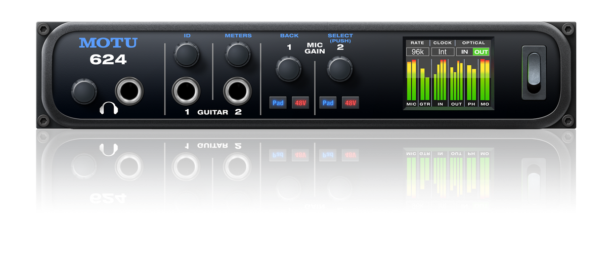The width and height of the screenshot is (614, 265).
Task: Click the headphone output jack
Action: 129,91
